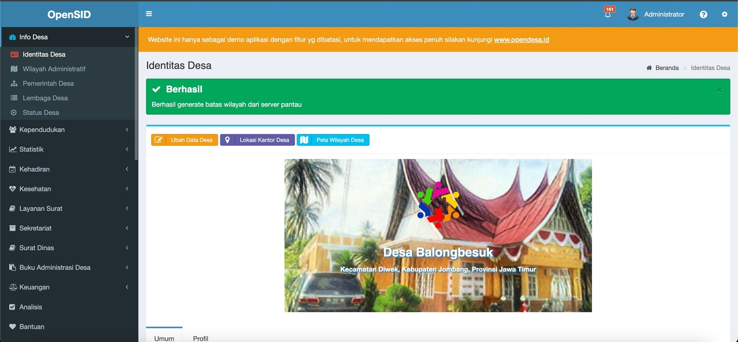
Task: Click the Administrator avatar icon
Action: [x=633, y=15]
